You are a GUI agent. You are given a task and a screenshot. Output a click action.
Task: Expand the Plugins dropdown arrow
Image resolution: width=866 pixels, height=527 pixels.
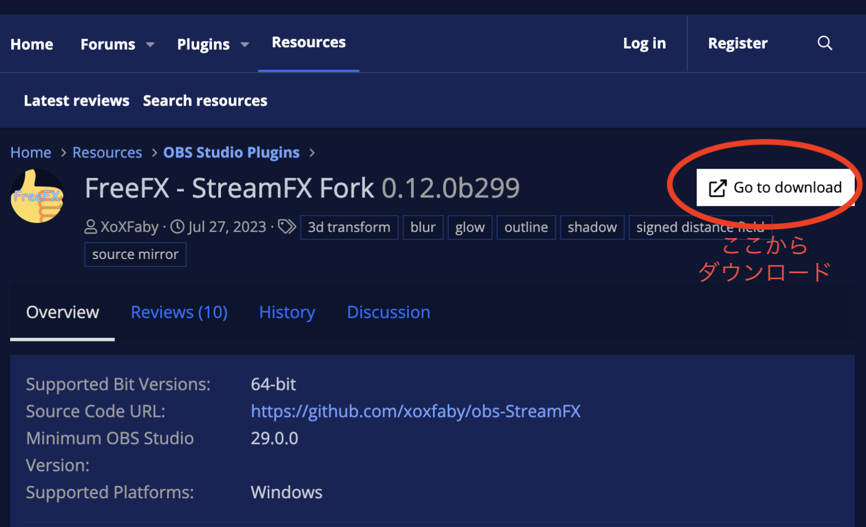(245, 45)
